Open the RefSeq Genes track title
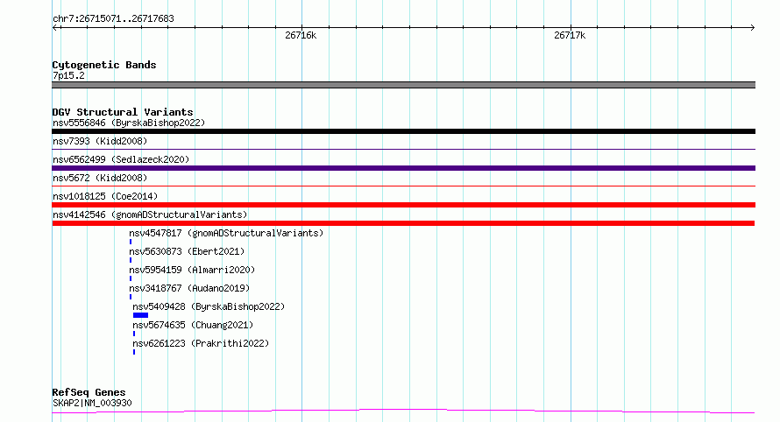 pyautogui.click(x=89, y=392)
